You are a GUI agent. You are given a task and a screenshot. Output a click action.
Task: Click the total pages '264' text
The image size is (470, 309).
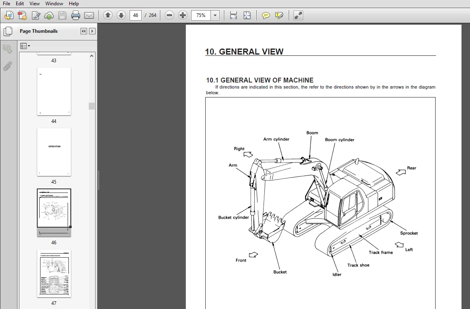(153, 15)
